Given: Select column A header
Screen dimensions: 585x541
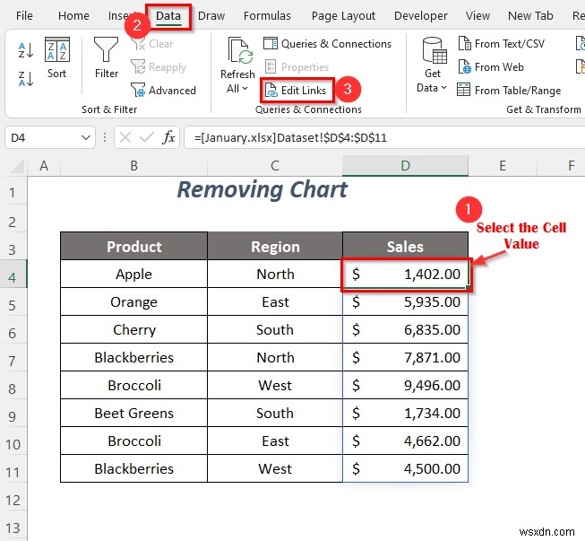Looking at the screenshot, I should point(44,165).
